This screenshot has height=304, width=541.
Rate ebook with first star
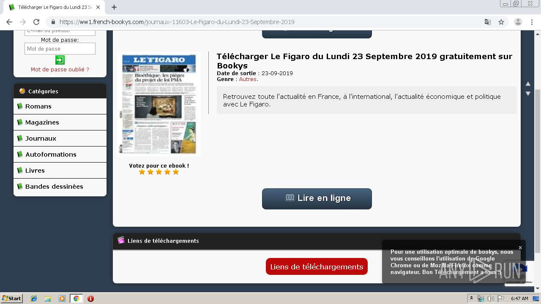tap(142, 172)
